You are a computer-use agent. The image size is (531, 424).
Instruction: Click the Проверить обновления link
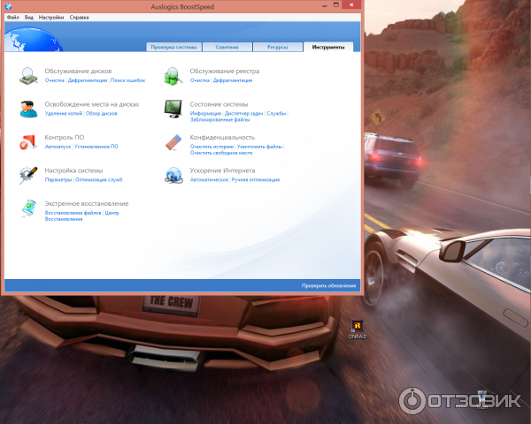coord(328,286)
